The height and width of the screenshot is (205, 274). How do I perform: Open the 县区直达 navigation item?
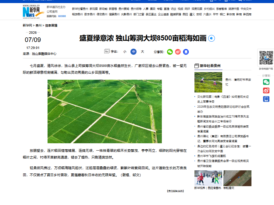pos(151,14)
